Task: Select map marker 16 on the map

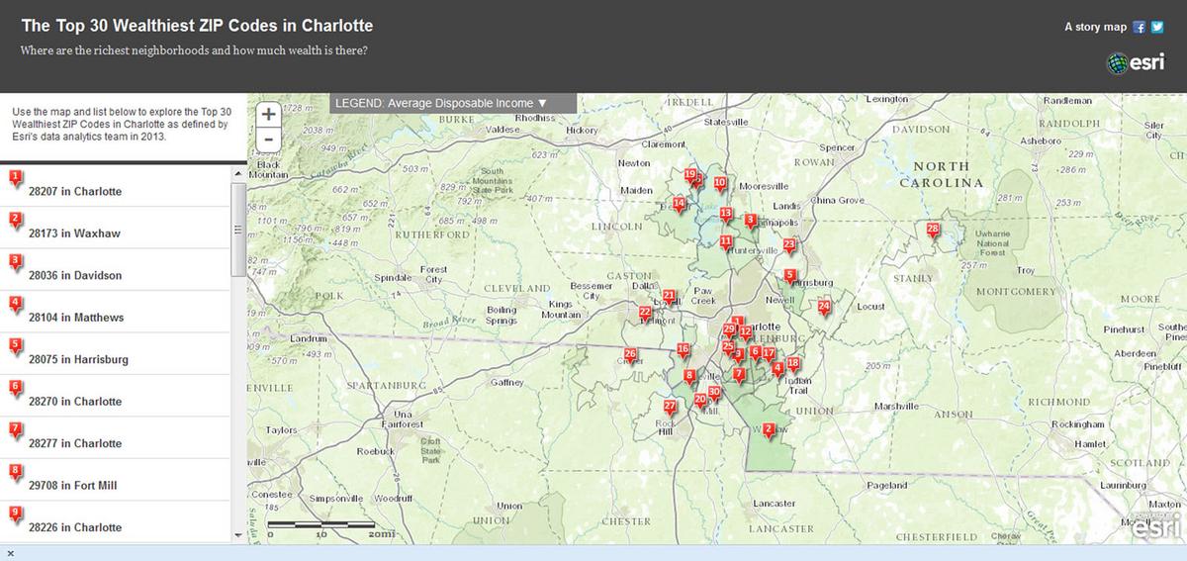Action: [683, 351]
